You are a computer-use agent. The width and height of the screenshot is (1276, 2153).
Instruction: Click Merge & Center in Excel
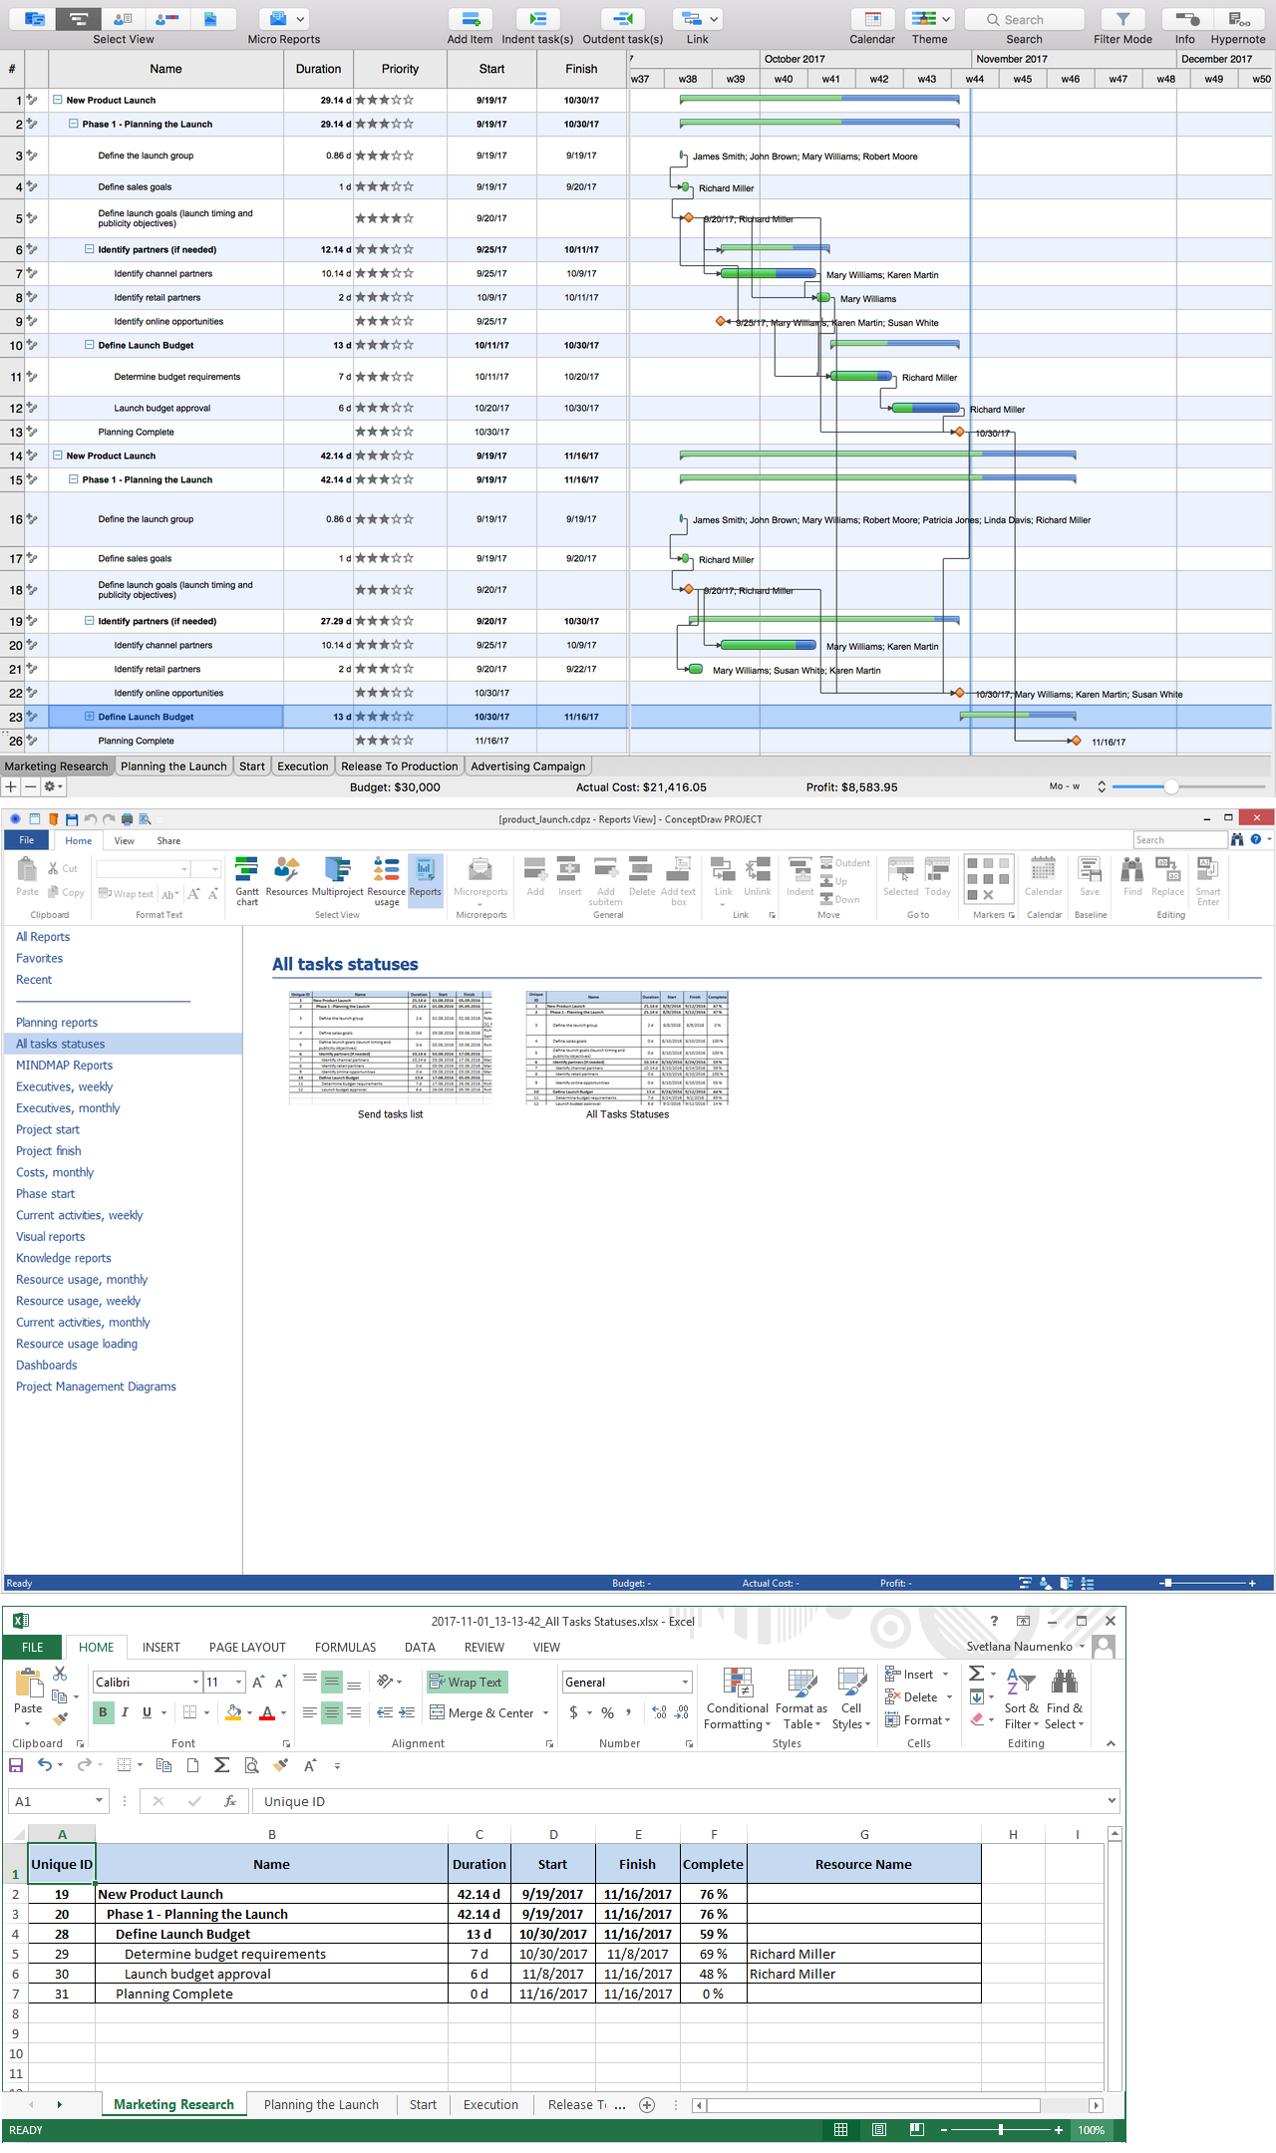click(x=489, y=1712)
